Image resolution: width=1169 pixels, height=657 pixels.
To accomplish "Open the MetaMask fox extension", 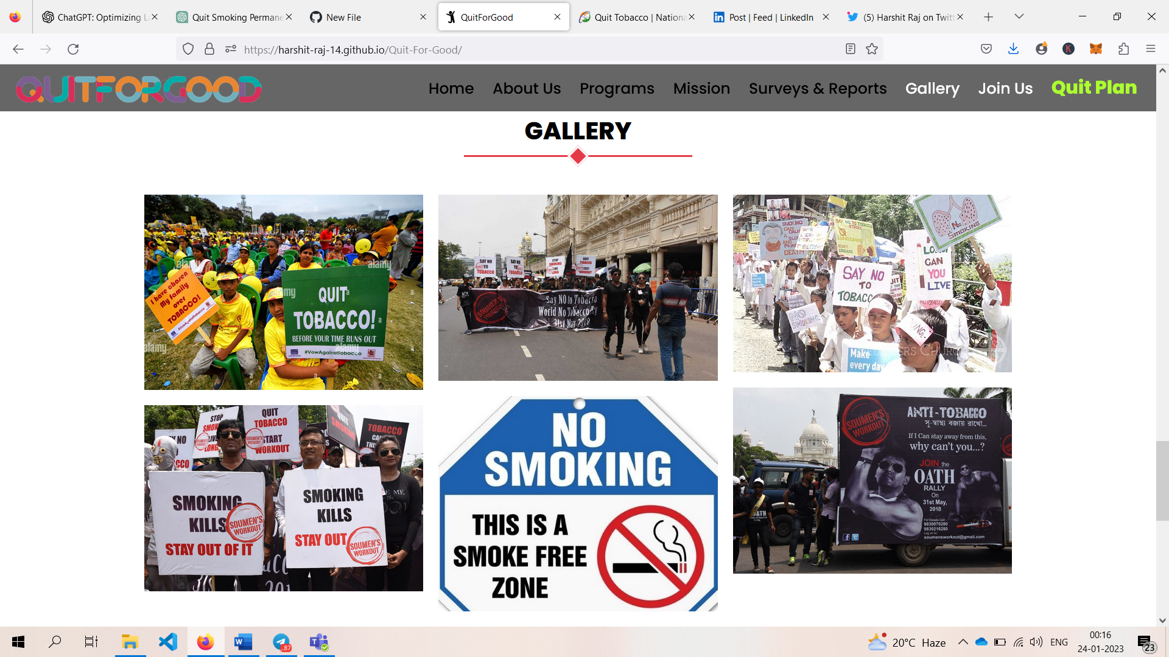I will point(1096,49).
